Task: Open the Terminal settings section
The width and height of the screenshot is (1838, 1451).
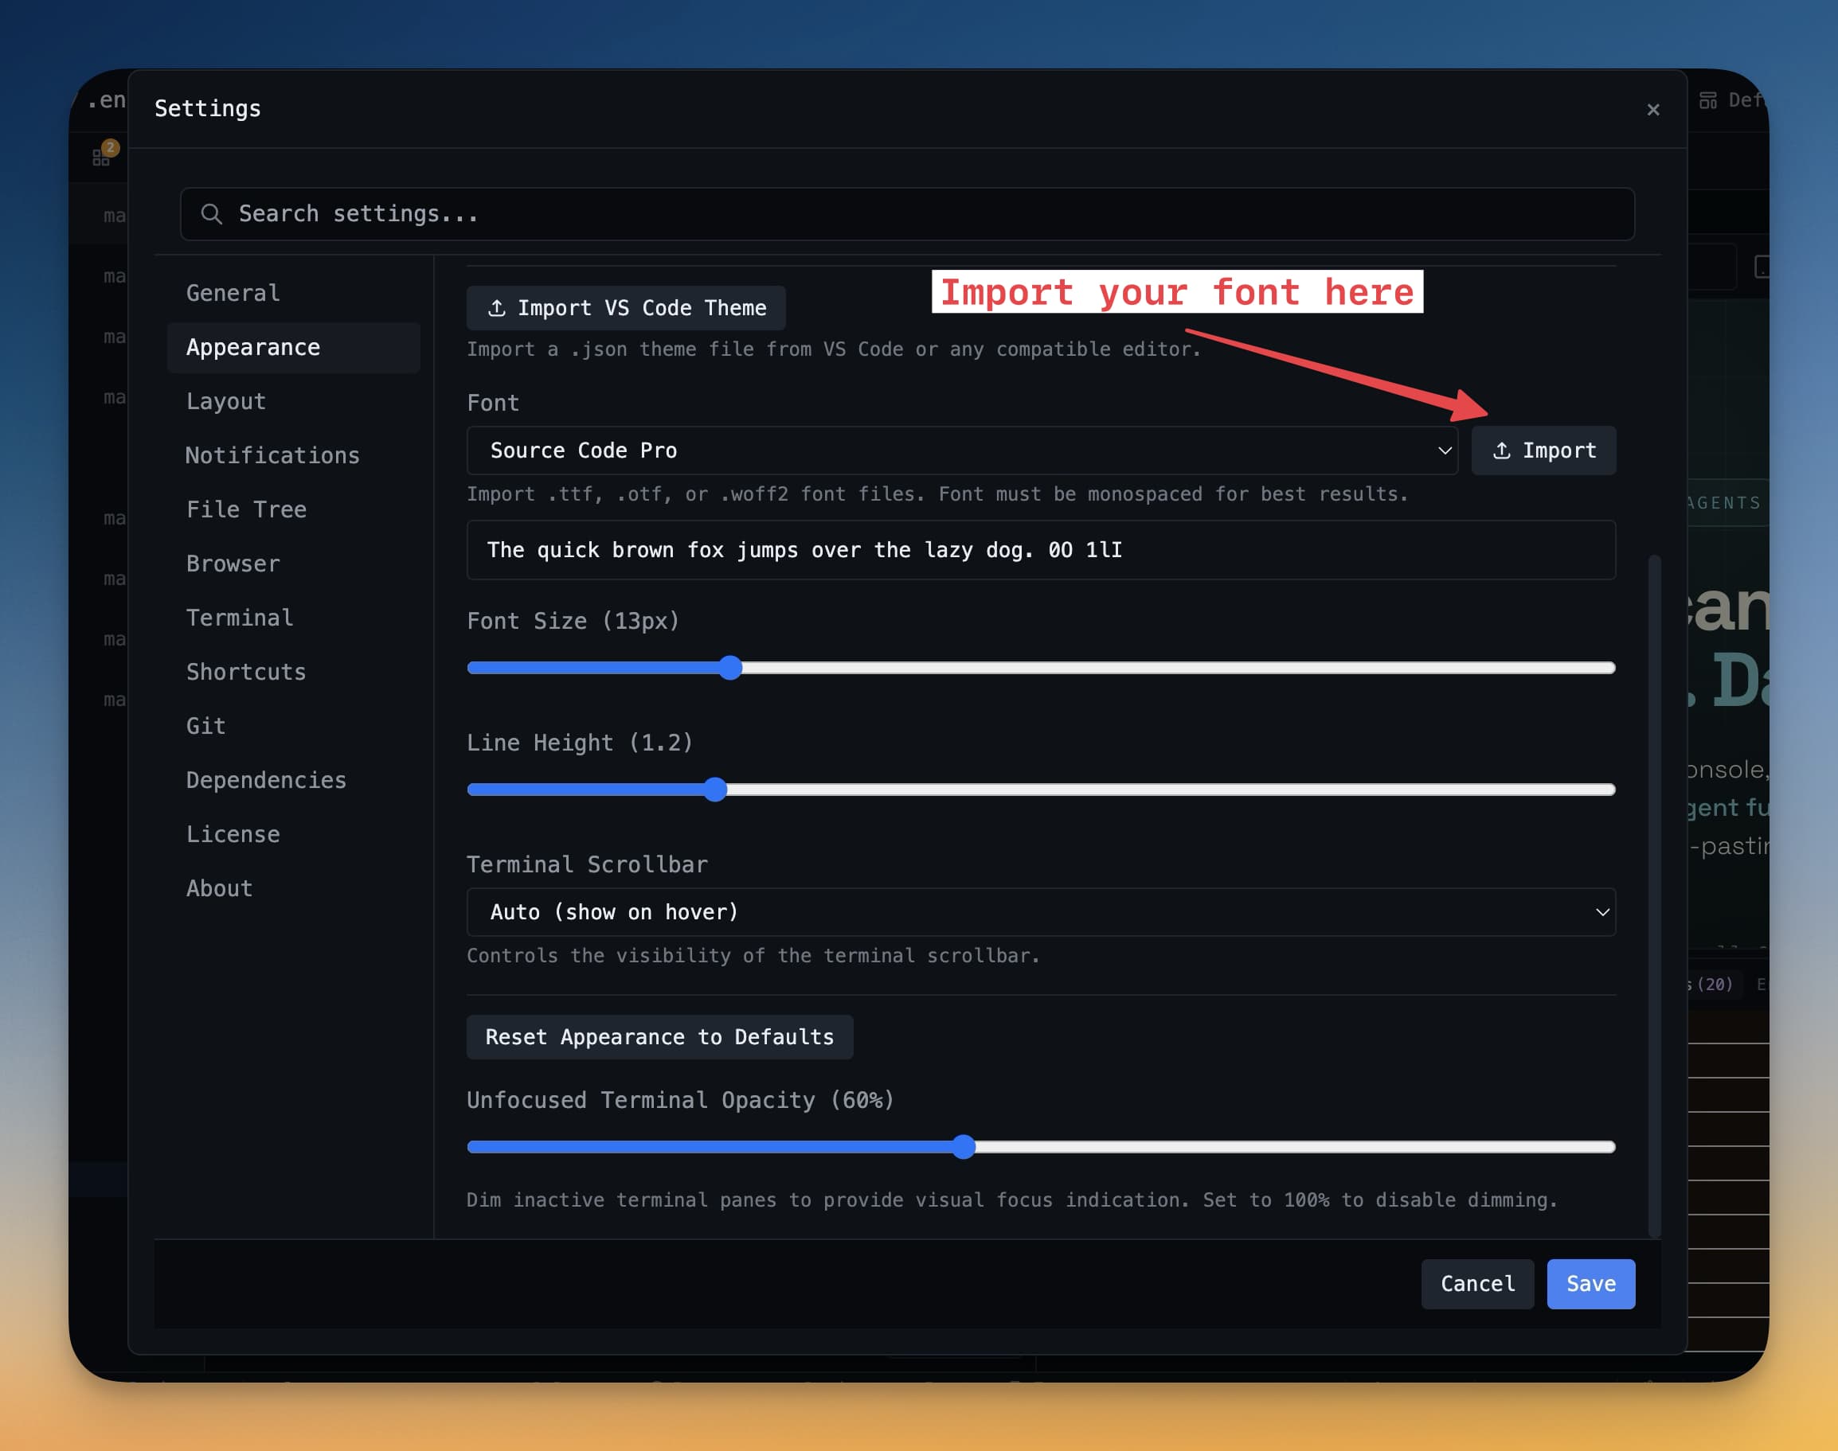Action: pos(293,618)
